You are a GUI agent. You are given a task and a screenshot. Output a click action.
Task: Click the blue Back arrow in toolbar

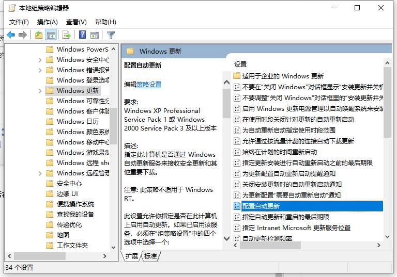pyautogui.click(x=11, y=35)
